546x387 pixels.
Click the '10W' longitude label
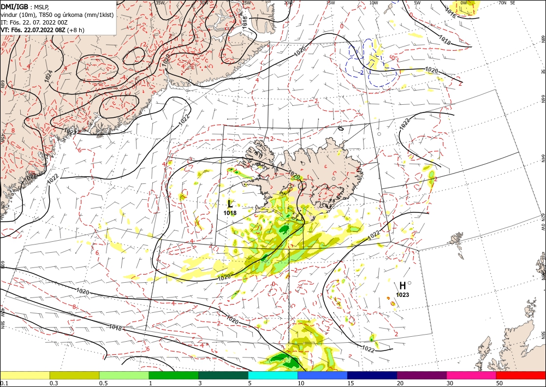[x=373, y=2]
